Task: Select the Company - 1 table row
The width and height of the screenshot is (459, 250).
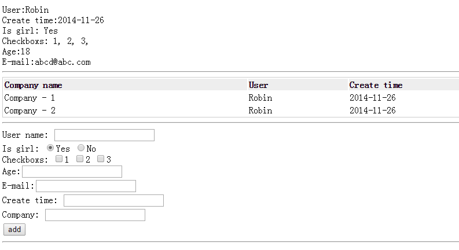Action: coord(232,98)
